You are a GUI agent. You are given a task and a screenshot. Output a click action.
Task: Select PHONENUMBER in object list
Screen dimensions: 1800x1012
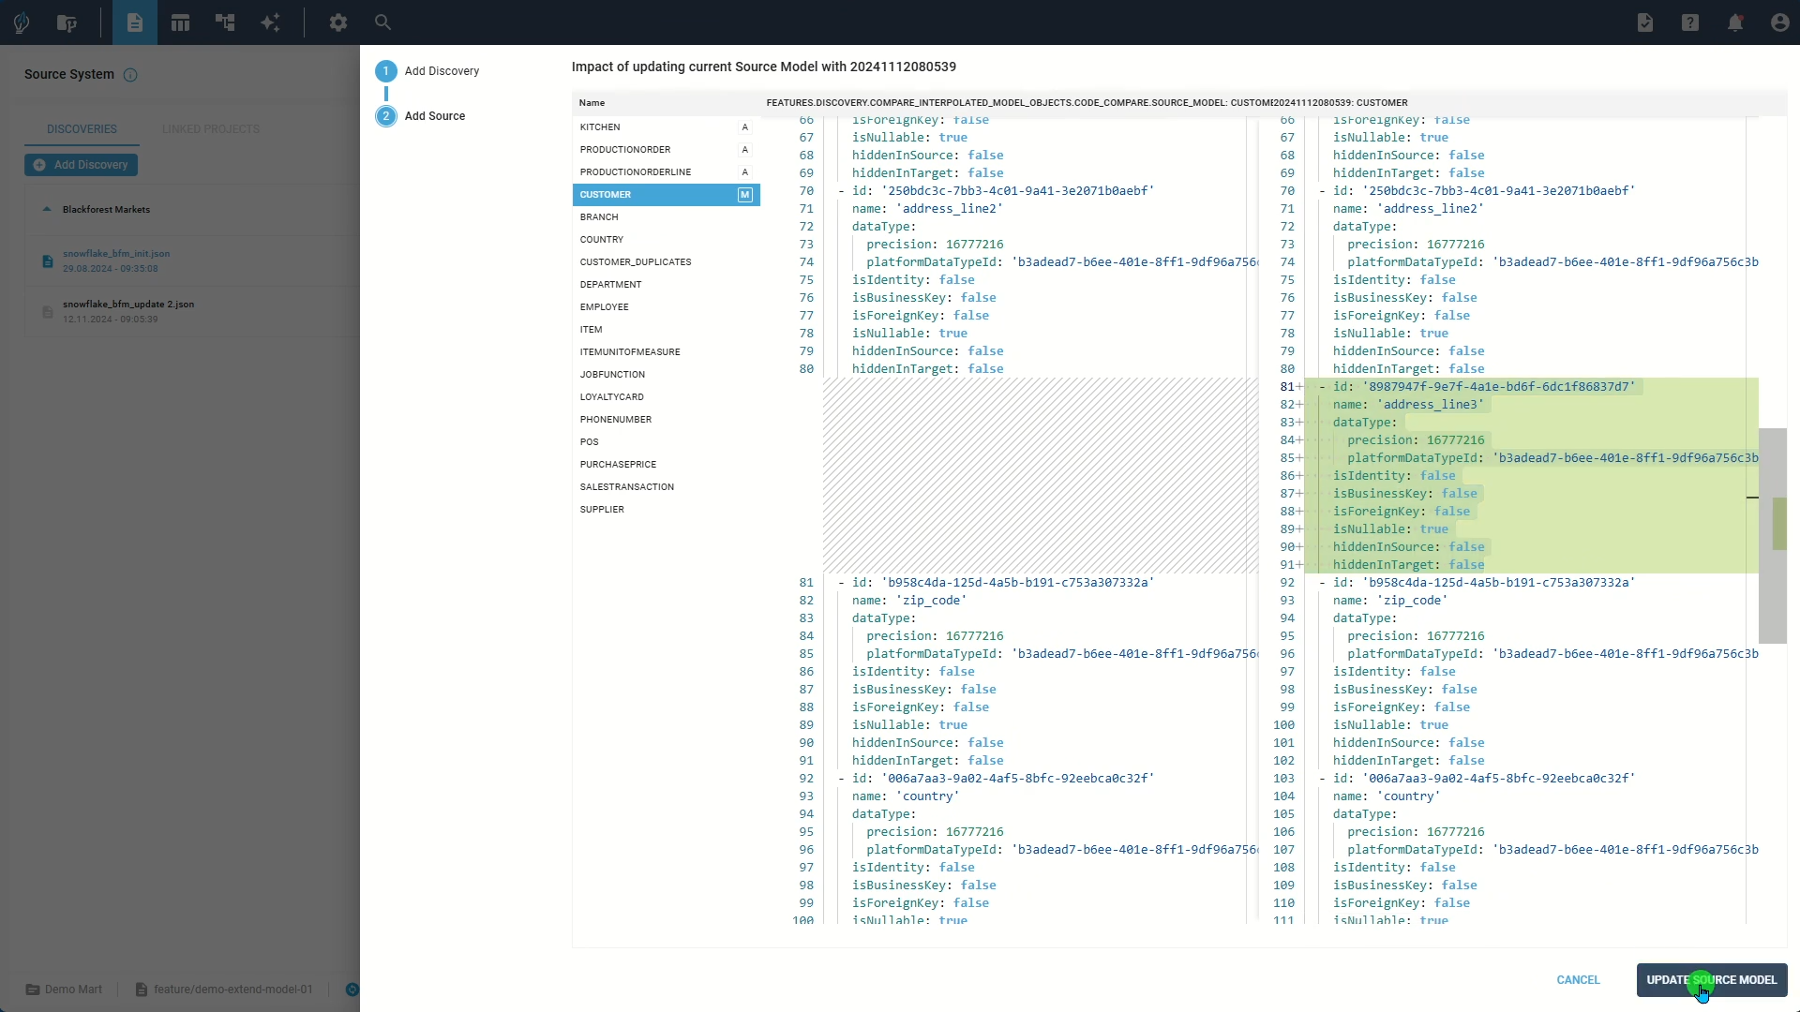pos(667,420)
